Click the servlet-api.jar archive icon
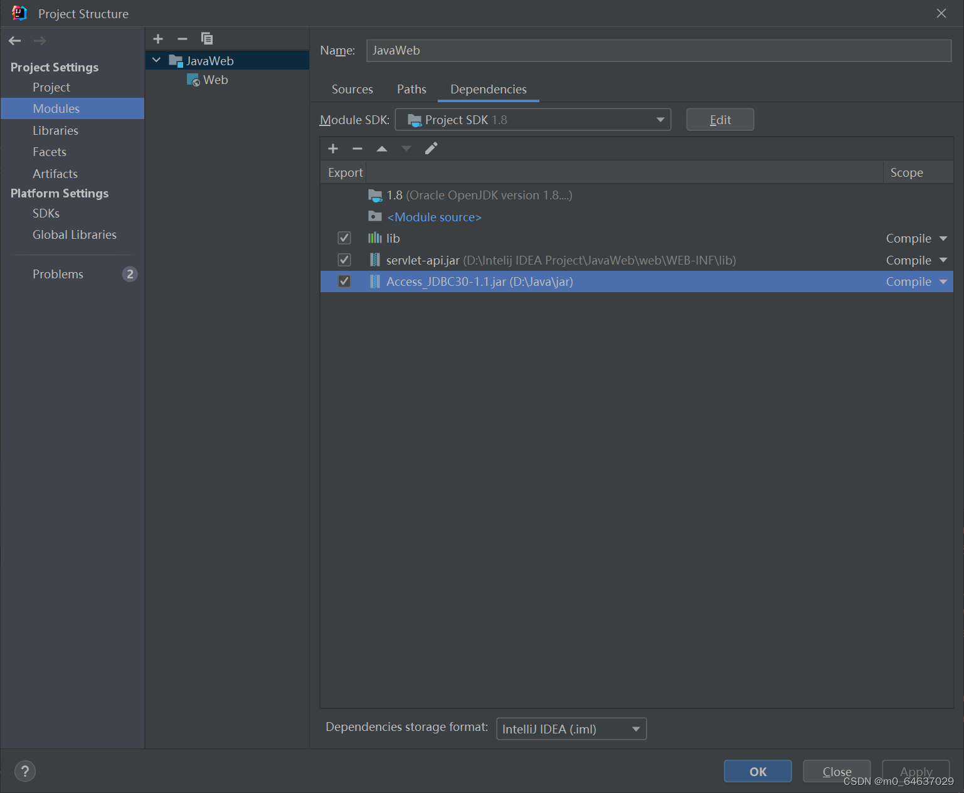 tap(375, 260)
